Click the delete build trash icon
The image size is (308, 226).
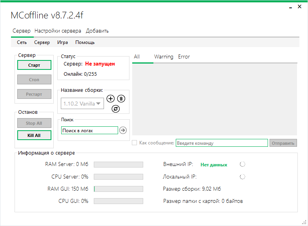coord(121,99)
